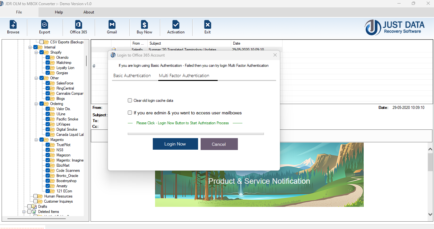Screen dimensions: 434x229
Task: Open the Office 365 toolbar icon
Action: point(78,25)
